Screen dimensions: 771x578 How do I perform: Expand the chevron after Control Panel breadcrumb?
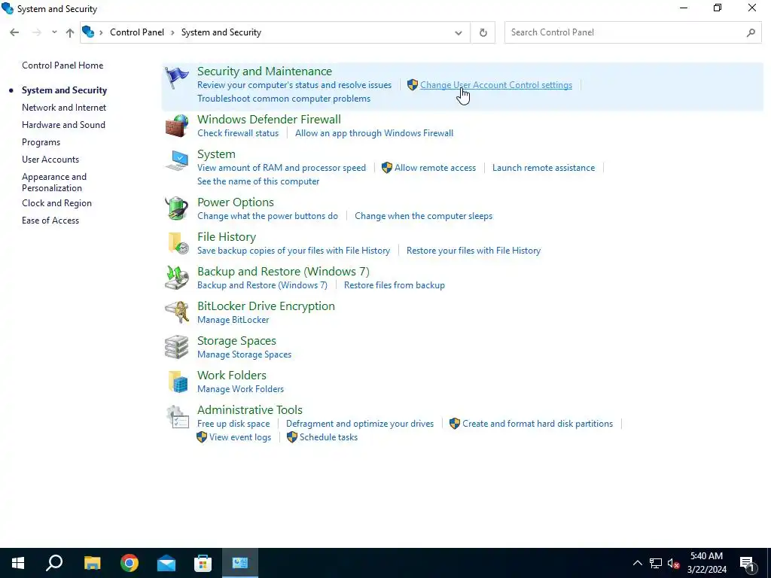pyautogui.click(x=172, y=32)
